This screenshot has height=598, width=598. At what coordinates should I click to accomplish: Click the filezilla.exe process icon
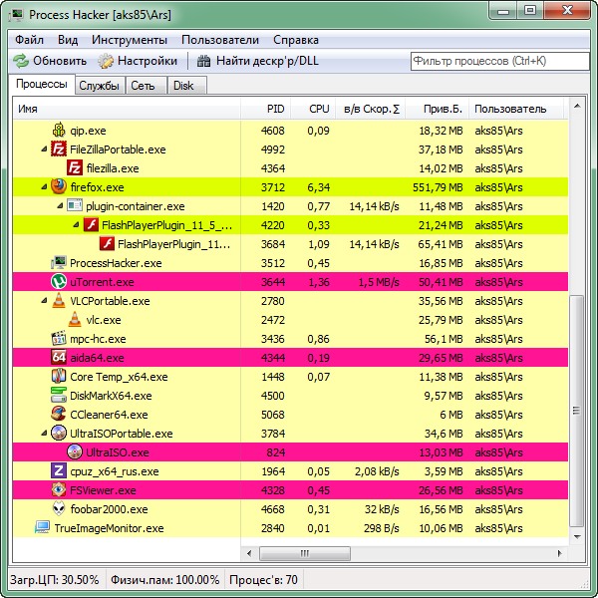pyautogui.click(x=75, y=168)
